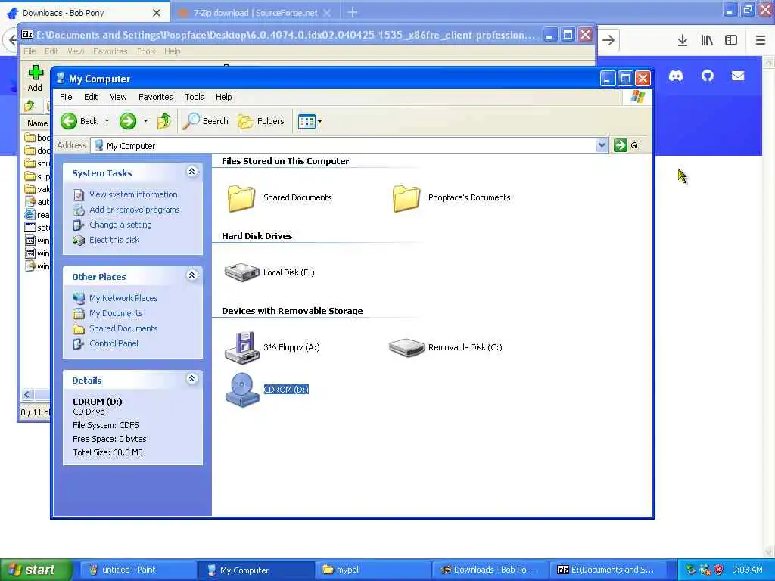
Task: Toggle the browser sidebar icon
Action: click(731, 41)
